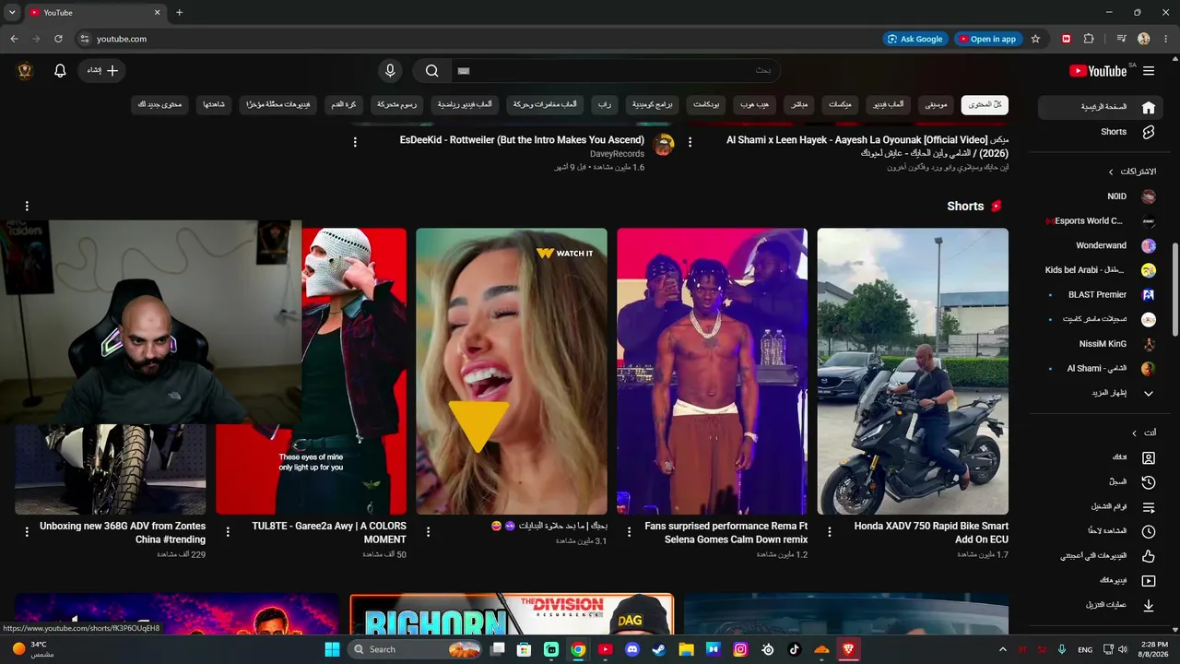Open the Chrome new tab button

point(179,12)
